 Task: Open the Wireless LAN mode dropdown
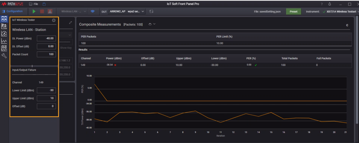click(74, 11)
